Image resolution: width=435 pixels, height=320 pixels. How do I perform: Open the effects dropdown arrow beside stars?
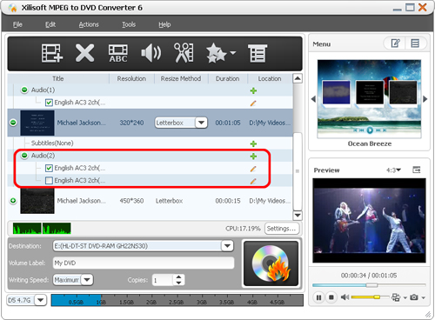pyautogui.click(x=232, y=53)
